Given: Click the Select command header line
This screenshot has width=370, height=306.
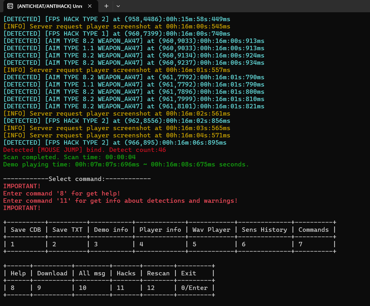Looking at the screenshot, I should coord(77,179).
